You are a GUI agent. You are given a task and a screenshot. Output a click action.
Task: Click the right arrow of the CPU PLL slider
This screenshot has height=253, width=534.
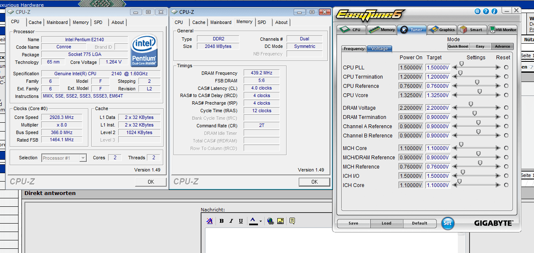498,67
